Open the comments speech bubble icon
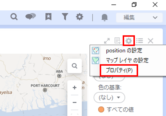This screenshot has height=116, width=166. 31,16
